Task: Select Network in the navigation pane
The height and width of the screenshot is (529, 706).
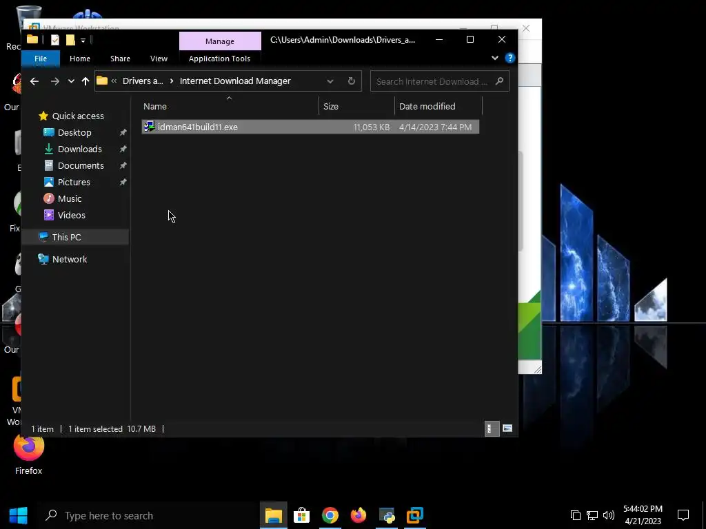Action: 70,259
